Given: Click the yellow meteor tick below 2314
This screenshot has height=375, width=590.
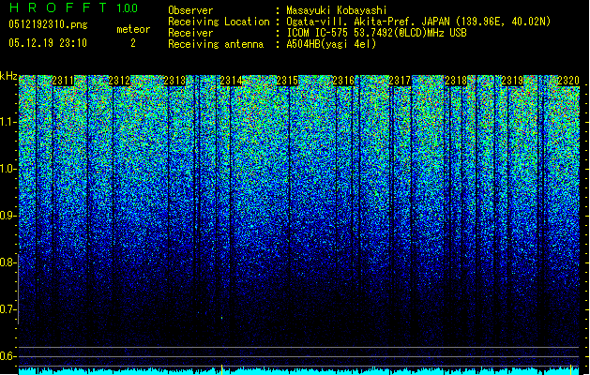Looking at the screenshot, I should pos(222,369).
